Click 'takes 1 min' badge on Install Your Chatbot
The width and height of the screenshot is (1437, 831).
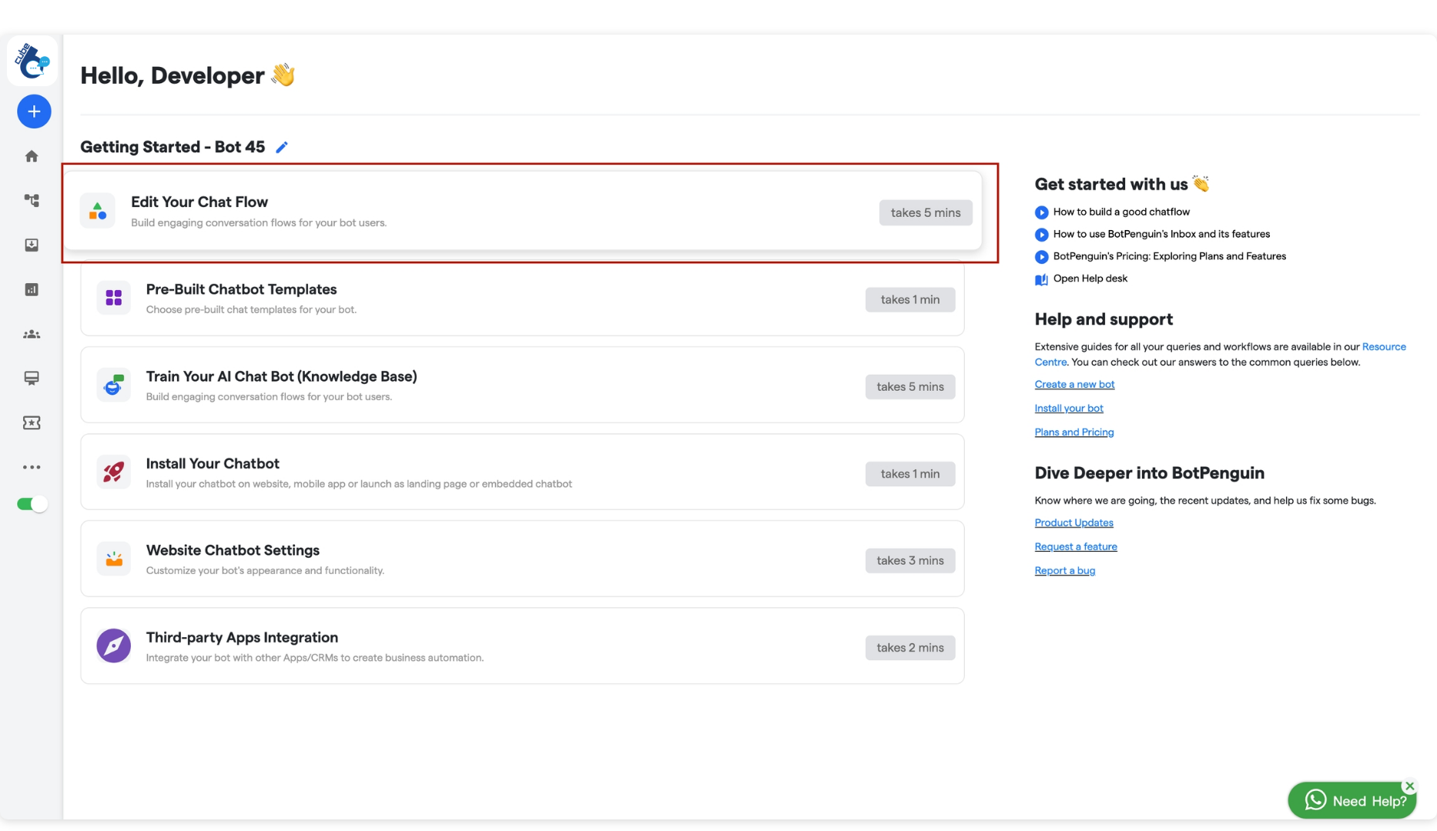pyautogui.click(x=910, y=473)
